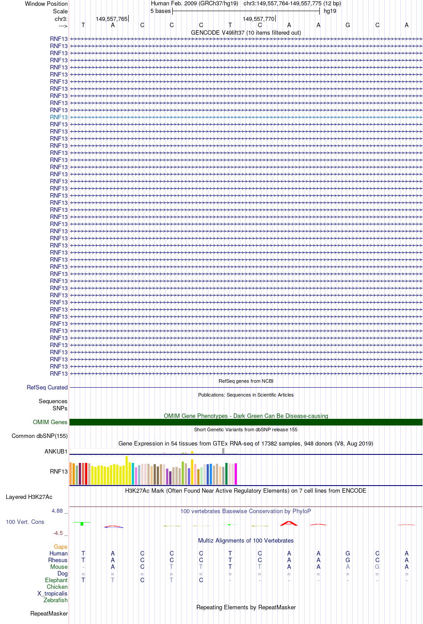Open 'Repeating Elements by RepeatMasker' title
The image size is (423, 624).
tap(246, 607)
